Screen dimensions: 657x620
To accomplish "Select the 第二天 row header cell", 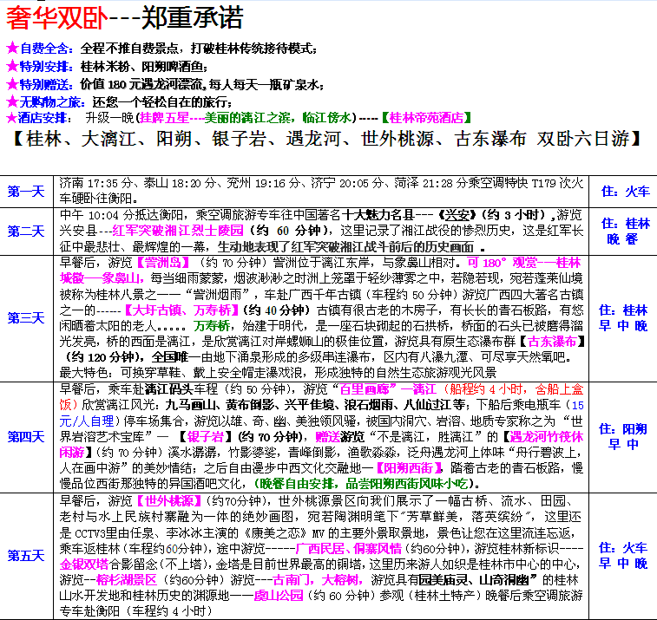I will [26, 230].
